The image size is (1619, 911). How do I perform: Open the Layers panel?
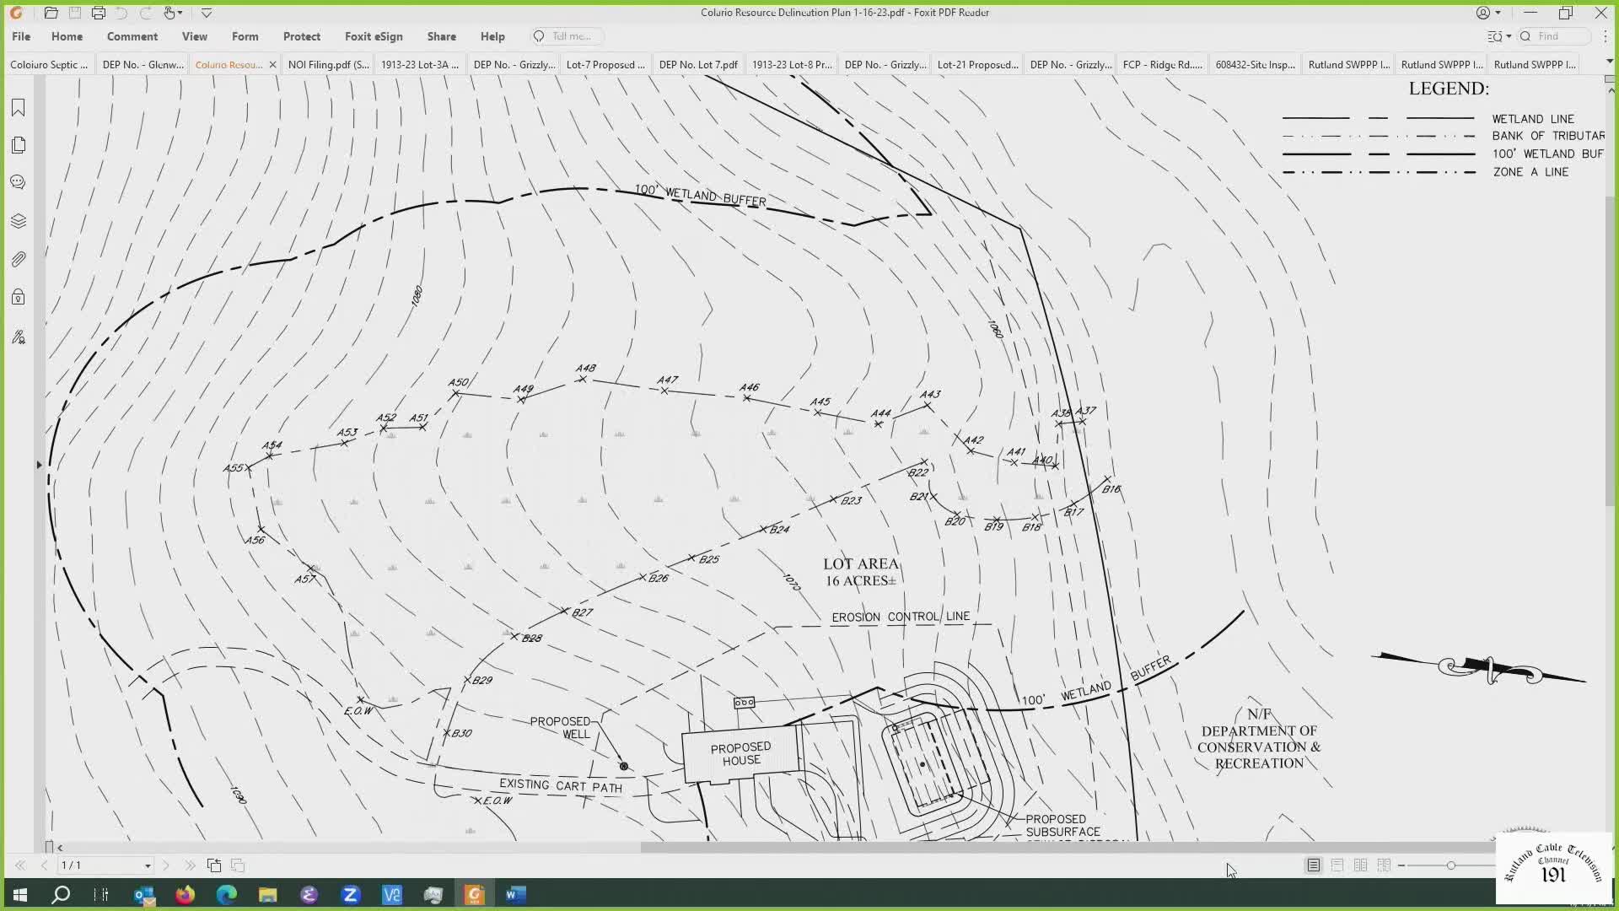[18, 221]
